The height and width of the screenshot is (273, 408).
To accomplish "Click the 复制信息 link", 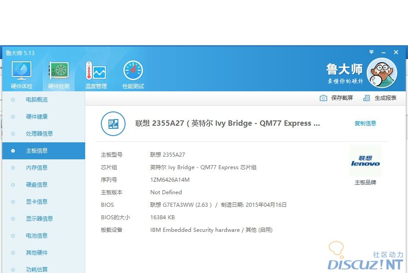I will point(365,124).
